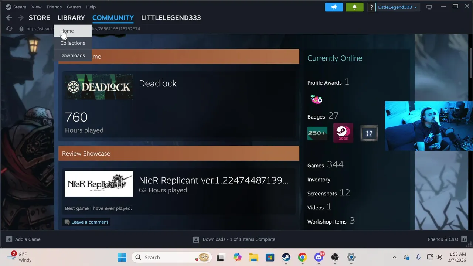Open the Screenshots 12 link
The width and height of the screenshot is (473, 266).
[329, 193]
